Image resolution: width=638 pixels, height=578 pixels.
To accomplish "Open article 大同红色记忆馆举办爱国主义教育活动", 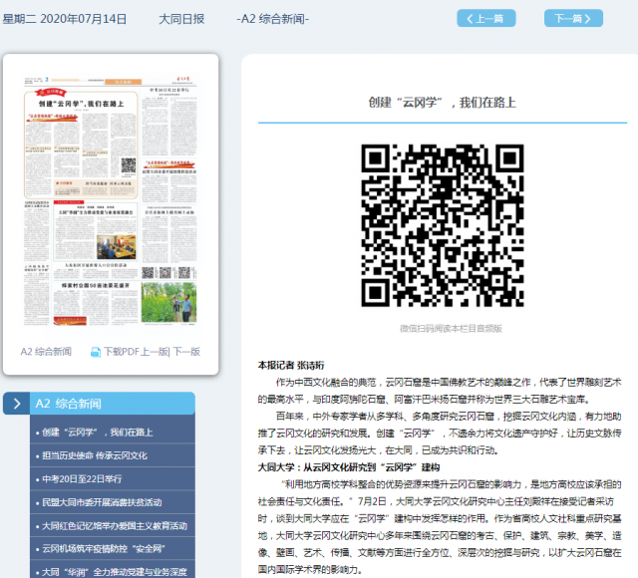I will click(x=113, y=525).
